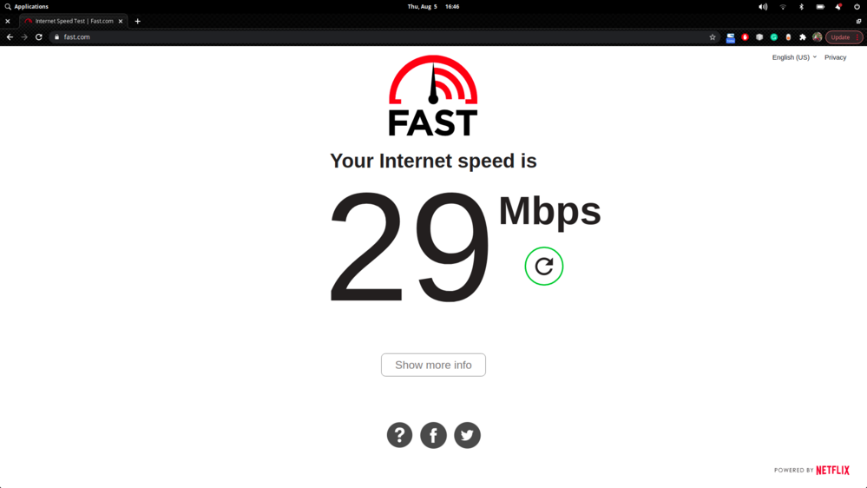Click the browser back arrow
Viewport: 867px width, 488px height.
10,37
